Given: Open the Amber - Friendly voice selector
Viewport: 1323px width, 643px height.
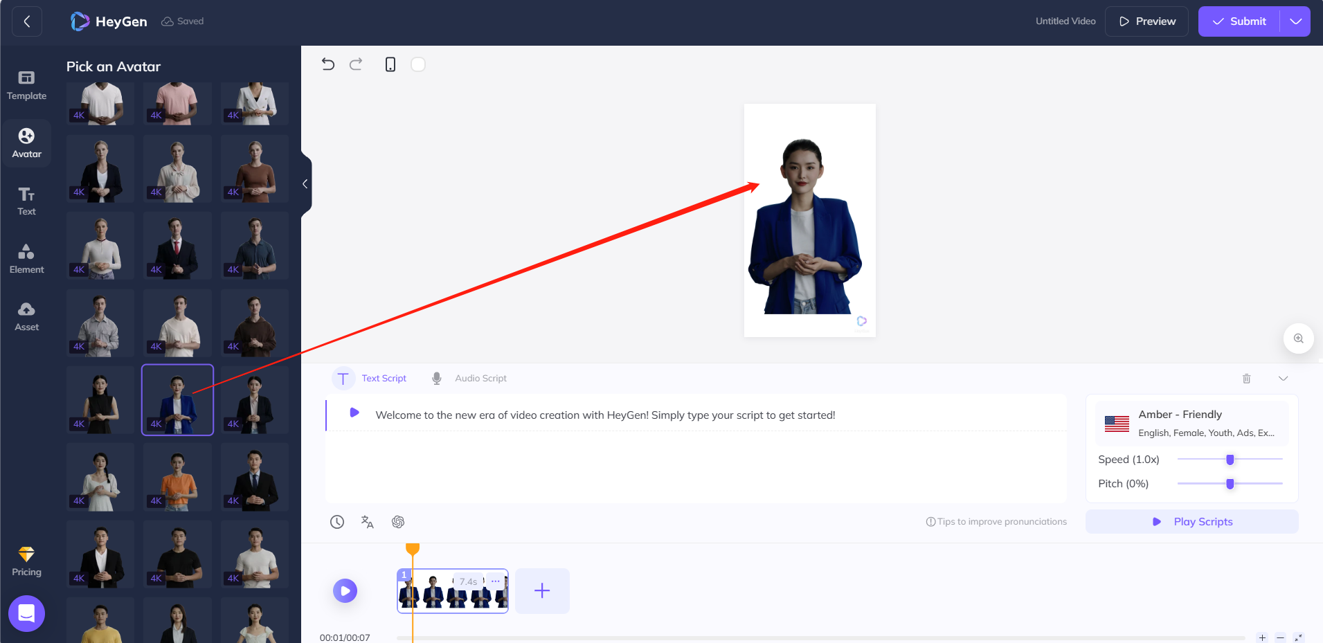Looking at the screenshot, I should tap(1192, 423).
